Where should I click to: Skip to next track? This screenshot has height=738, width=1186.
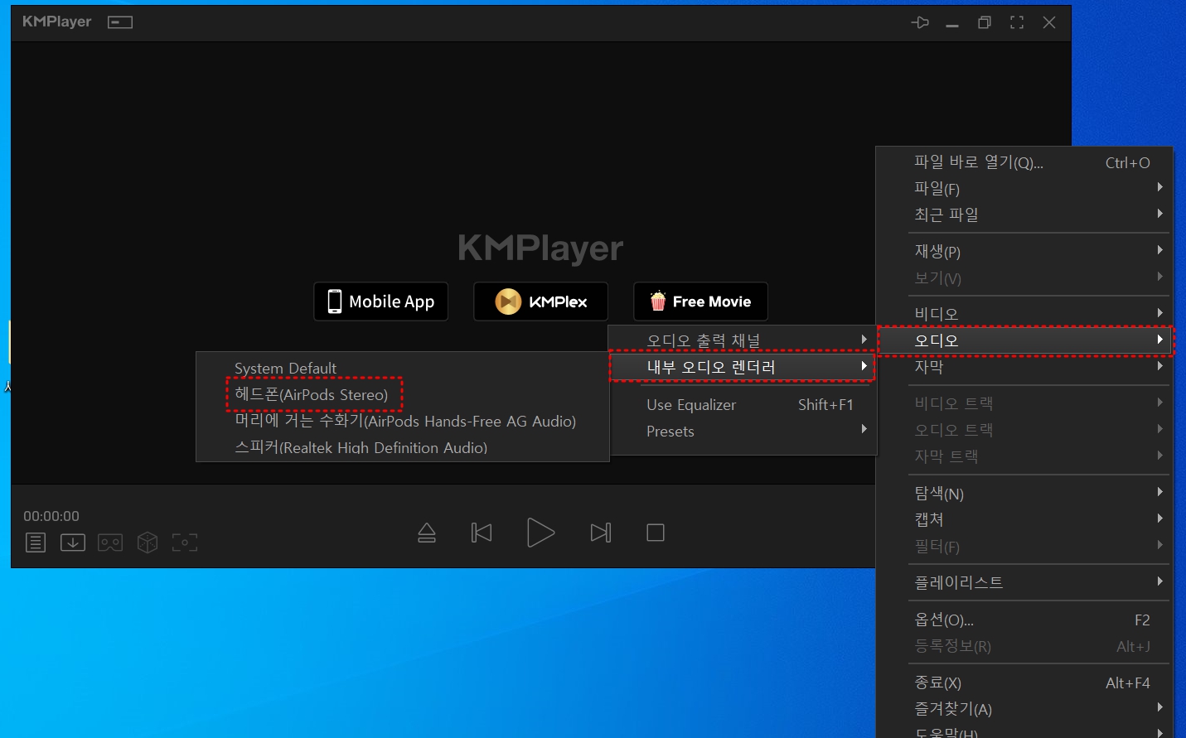point(601,533)
